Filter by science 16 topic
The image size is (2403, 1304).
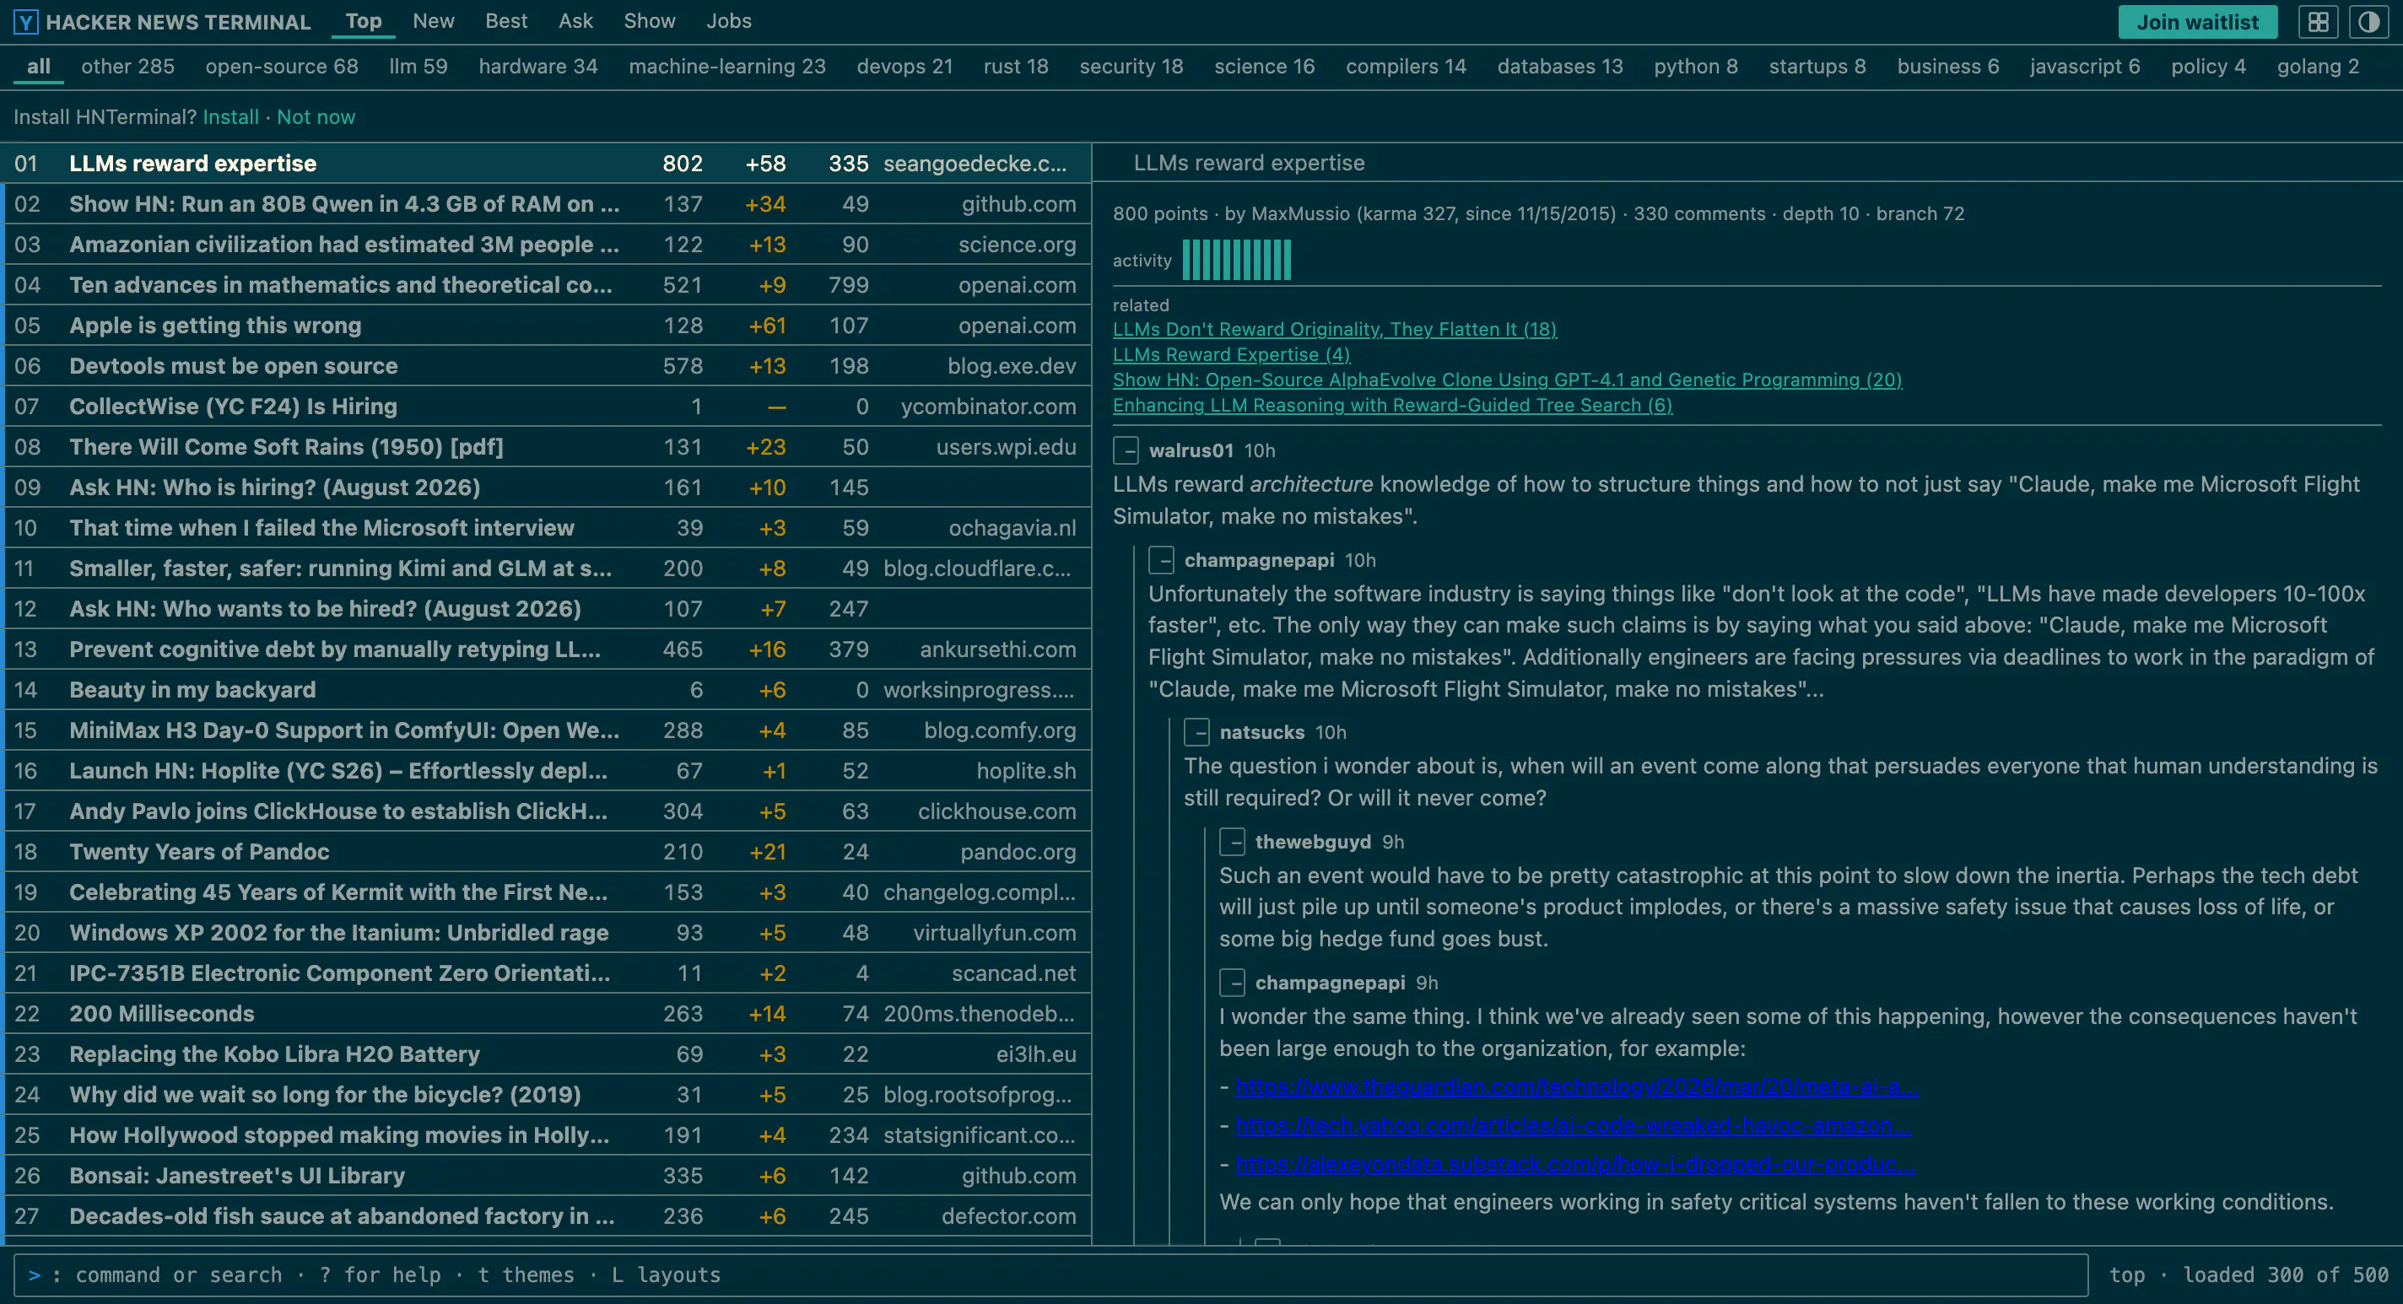(1264, 67)
